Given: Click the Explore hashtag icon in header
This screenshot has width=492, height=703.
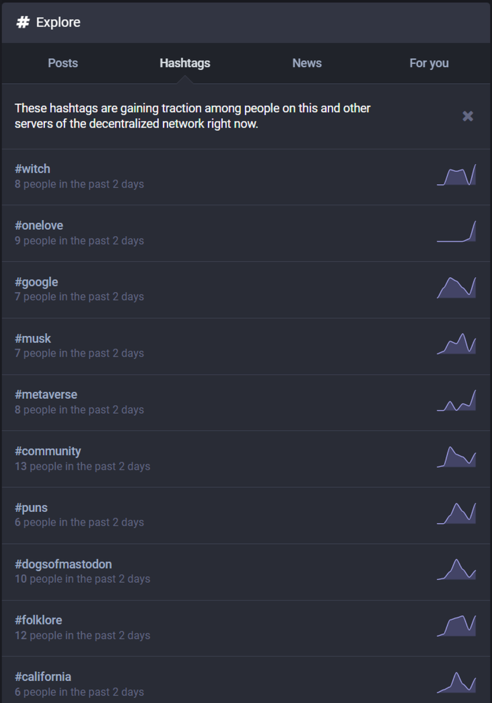Looking at the screenshot, I should (x=23, y=22).
